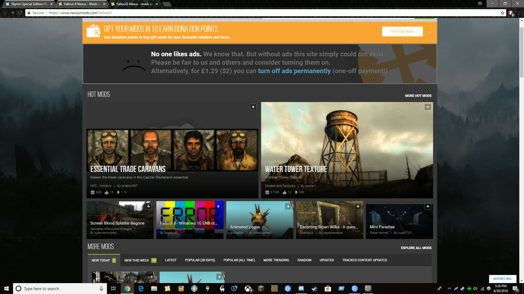Click the Windows Start button
Image resolution: width=524 pixels, height=294 pixels.
(x=6, y=288)
